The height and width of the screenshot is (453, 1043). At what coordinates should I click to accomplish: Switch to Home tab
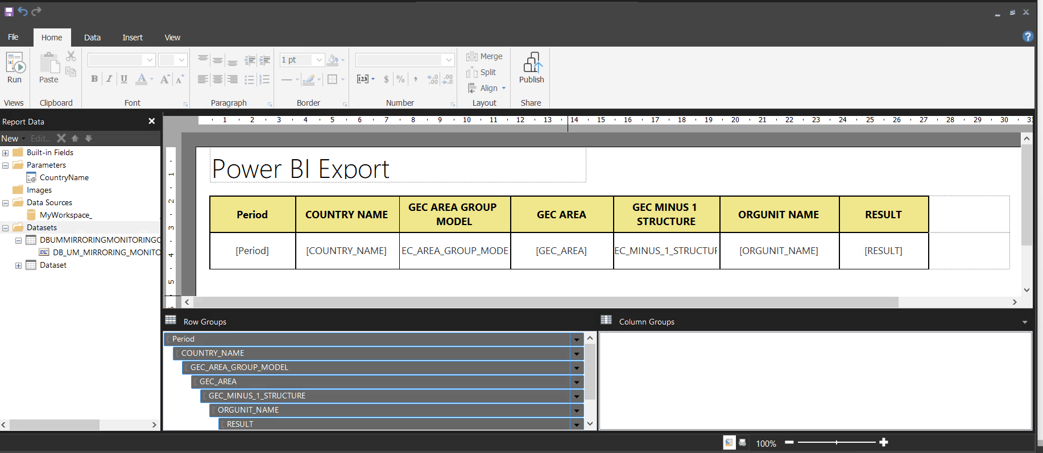52,38
